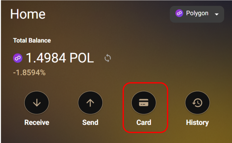This screenshot has height=143, width=232.
Task: Open the Card credit-card icon
Action: (x=144, y=103)
